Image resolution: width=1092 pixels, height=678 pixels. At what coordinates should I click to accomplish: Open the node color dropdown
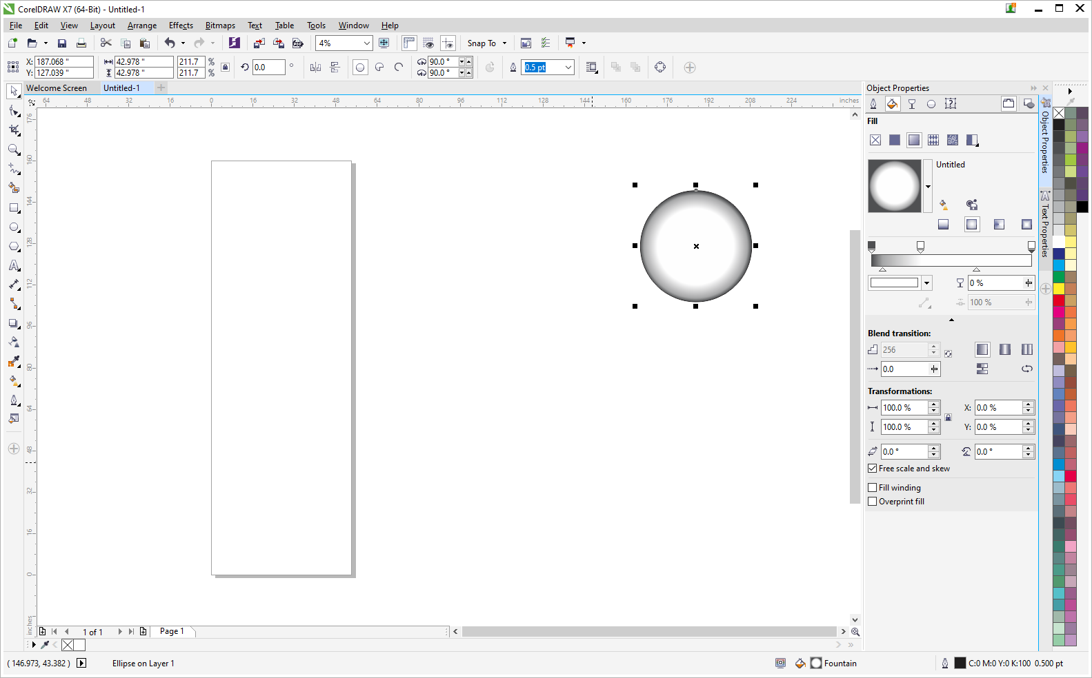926,283
